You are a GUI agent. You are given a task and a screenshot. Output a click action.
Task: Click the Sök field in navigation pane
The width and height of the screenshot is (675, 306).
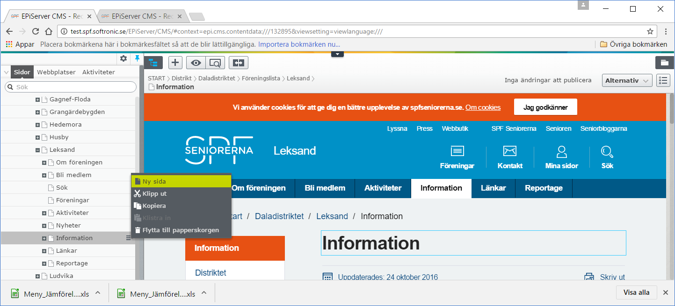(71, 87)
